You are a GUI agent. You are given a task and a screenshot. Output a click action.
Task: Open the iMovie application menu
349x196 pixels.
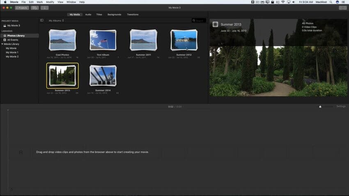click(14, 2)
